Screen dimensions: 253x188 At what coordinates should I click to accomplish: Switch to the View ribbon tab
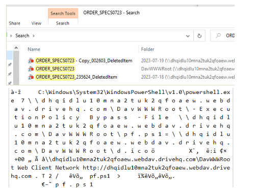coord(36,24)
